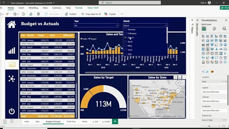This screenshot has width=229, height=129.
Task: Go to the Sales page tab
Action: click(x=37, y=121)
